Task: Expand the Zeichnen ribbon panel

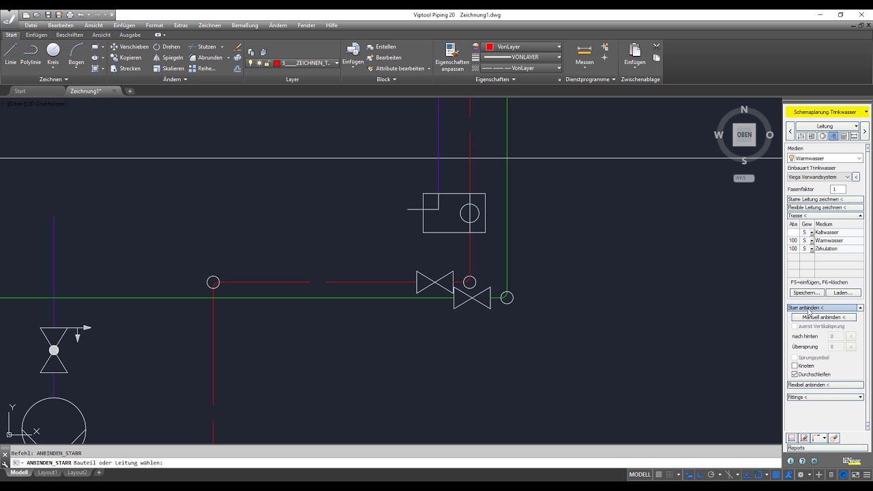Action: [x=55, y=79]
